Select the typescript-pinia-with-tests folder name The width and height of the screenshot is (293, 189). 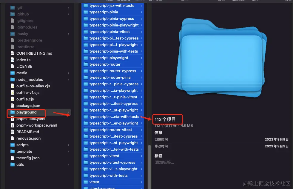(114, 51)
